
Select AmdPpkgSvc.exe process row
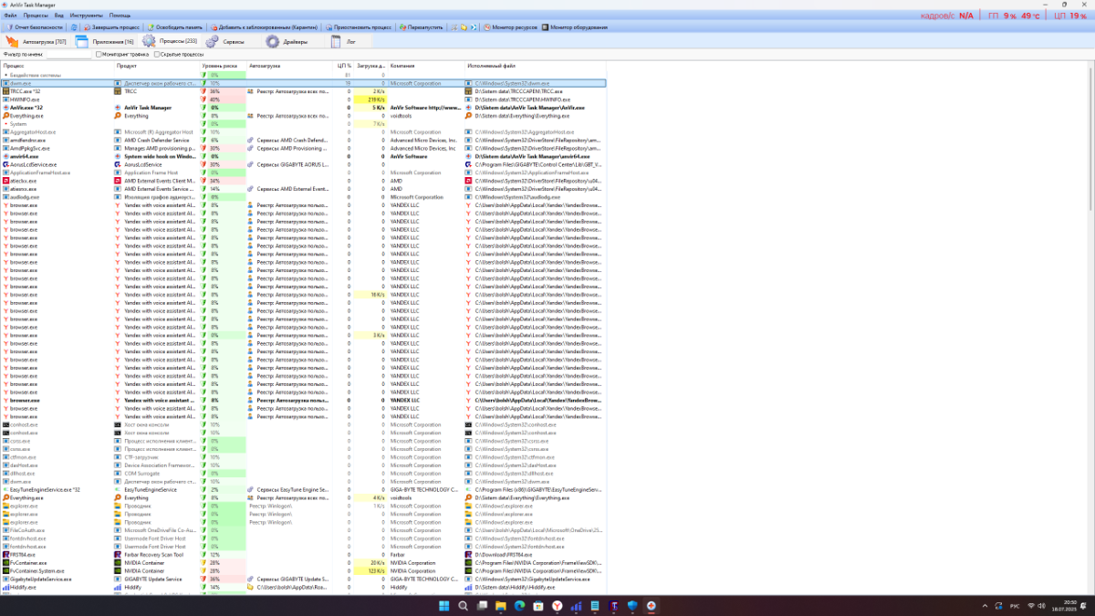point(303,148)
